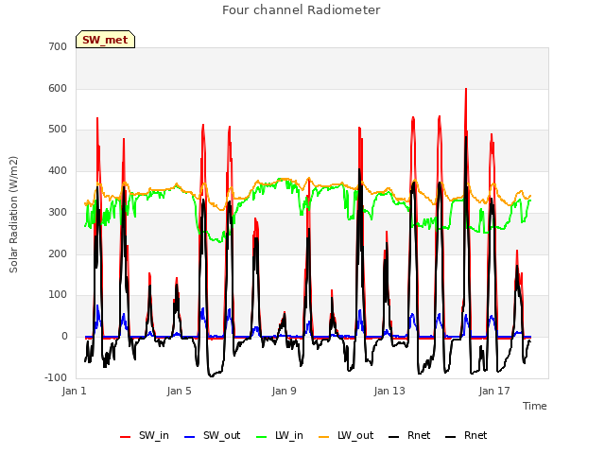
Task: Click the 0 y-axis tick label
Action: 64,337
